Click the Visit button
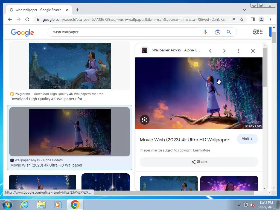 tap(247, 139)
